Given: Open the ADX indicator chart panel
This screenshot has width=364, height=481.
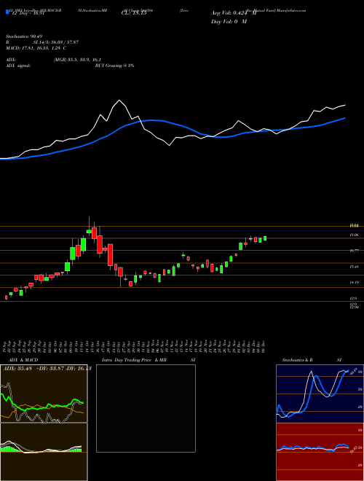Looking at the screenshot, I should click(44, 394).
